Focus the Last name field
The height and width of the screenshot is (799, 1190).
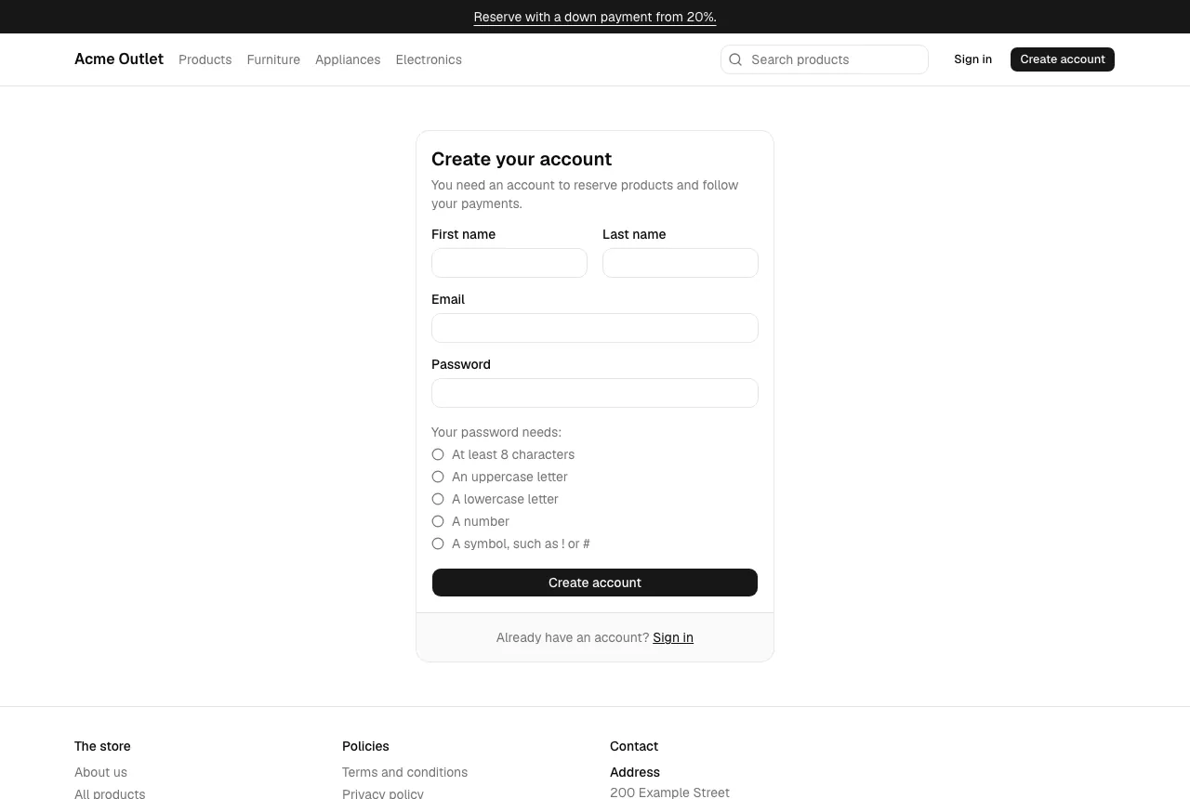(681, 263)
